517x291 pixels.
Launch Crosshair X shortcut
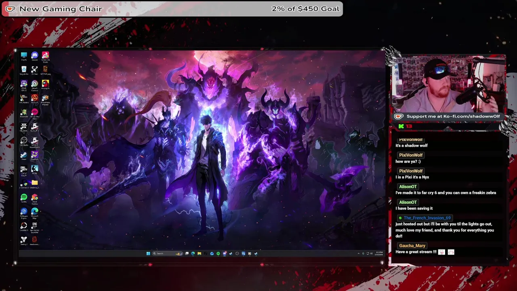pyautogui.click(x=24, y=226)
